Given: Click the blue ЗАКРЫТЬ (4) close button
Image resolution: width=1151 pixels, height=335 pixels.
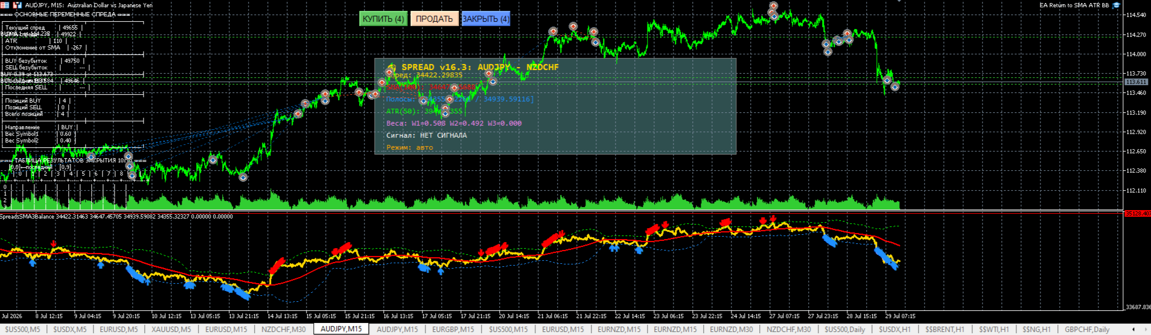Looking at the screenshot, I should click(x=485, y=19).
